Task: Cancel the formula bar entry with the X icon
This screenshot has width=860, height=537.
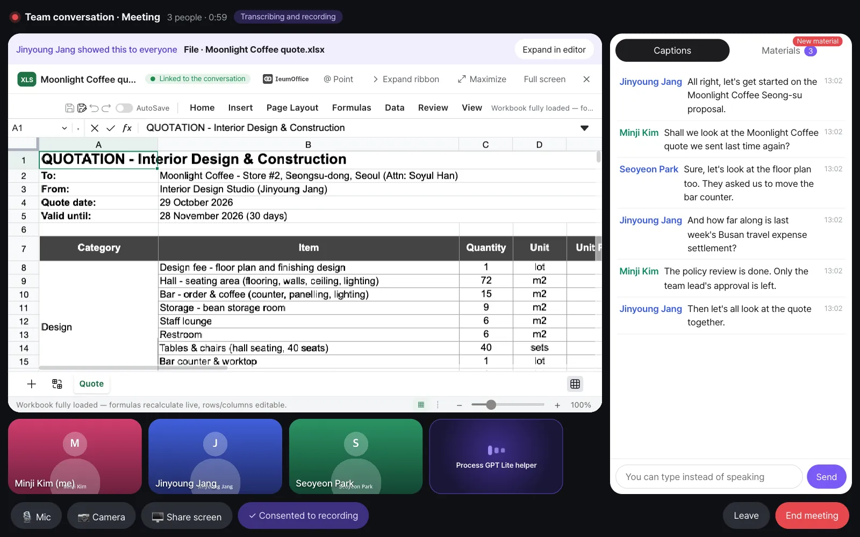Action: point(95,128)
